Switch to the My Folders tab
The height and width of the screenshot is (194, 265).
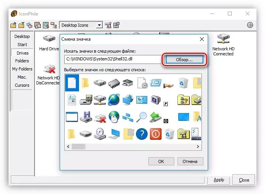(22, 69)
